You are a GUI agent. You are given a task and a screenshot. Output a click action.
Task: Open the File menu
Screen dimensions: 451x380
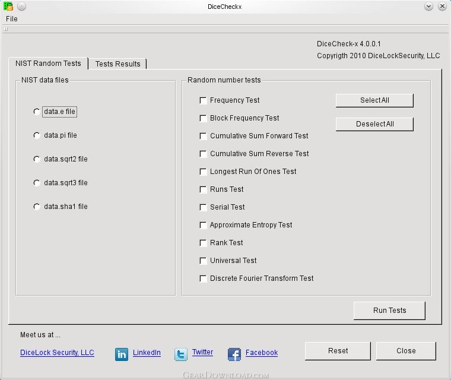pos(12,19)
